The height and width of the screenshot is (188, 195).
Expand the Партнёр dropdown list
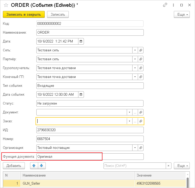(135, 59)
